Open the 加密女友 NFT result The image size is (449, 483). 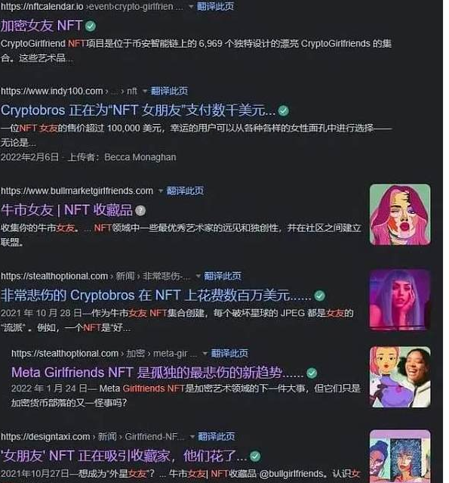42,26
